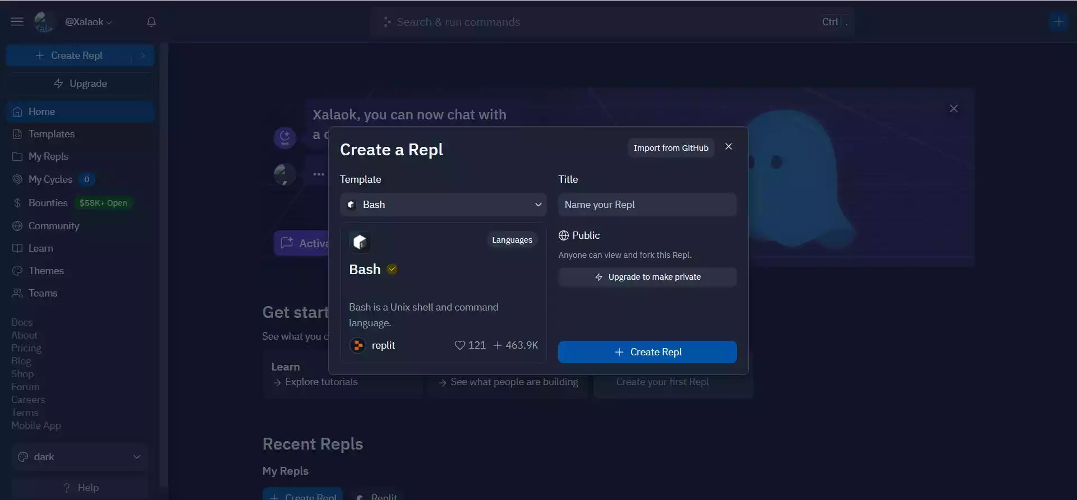Click the replit author name
The image size is (1077, 500).
point(384,345)
